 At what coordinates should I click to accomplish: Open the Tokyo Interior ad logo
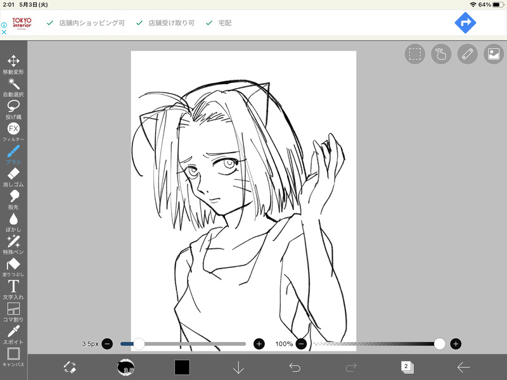22,23
